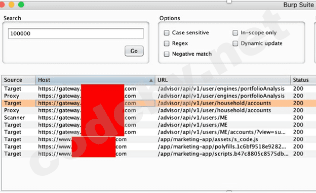The width and height of the screenshot is (316, 193).
Task: Select the Scanner row for /users/ME
Action: [159, 118]
